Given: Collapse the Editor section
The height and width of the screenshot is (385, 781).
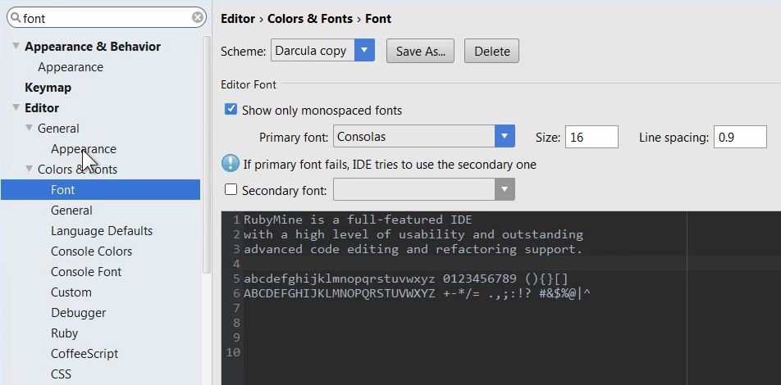Looking at the screenshot, I should click(16, 107).
